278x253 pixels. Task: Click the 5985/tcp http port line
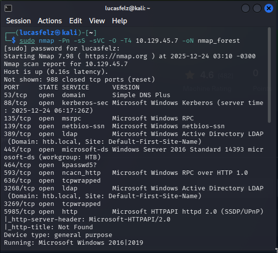[134, 212]
